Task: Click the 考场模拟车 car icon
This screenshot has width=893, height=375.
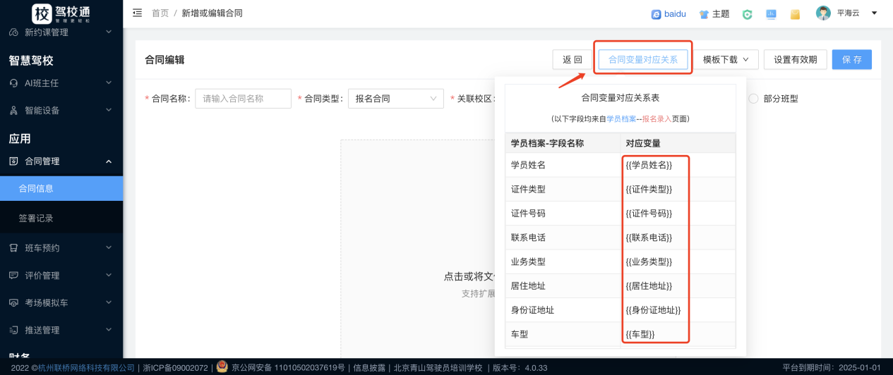Action: [x=13, y=303]
